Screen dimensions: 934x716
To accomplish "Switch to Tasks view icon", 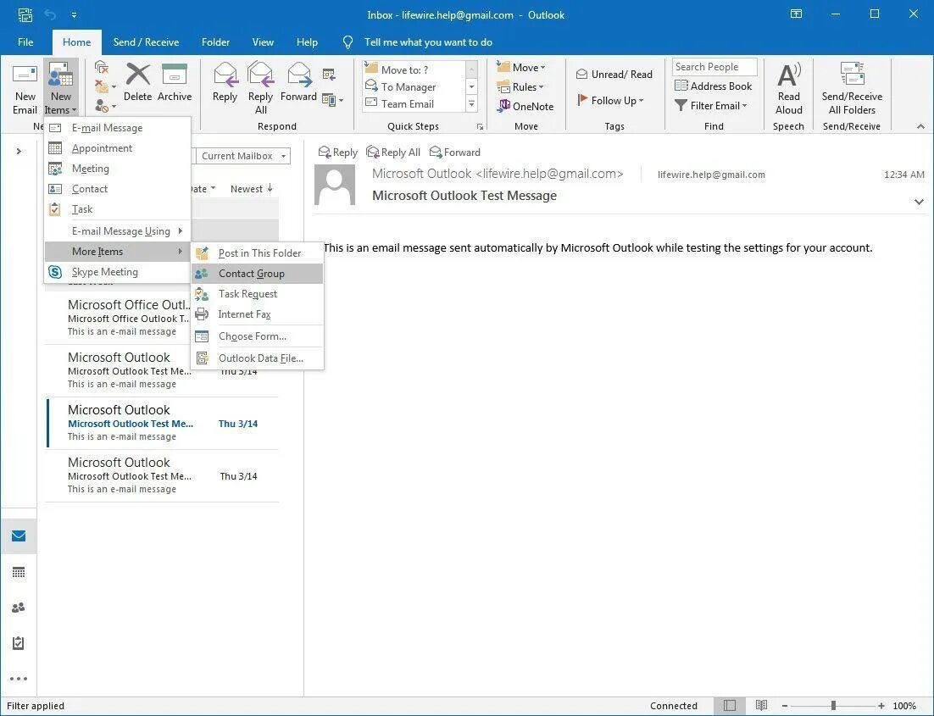I will (x=19, y=643).
